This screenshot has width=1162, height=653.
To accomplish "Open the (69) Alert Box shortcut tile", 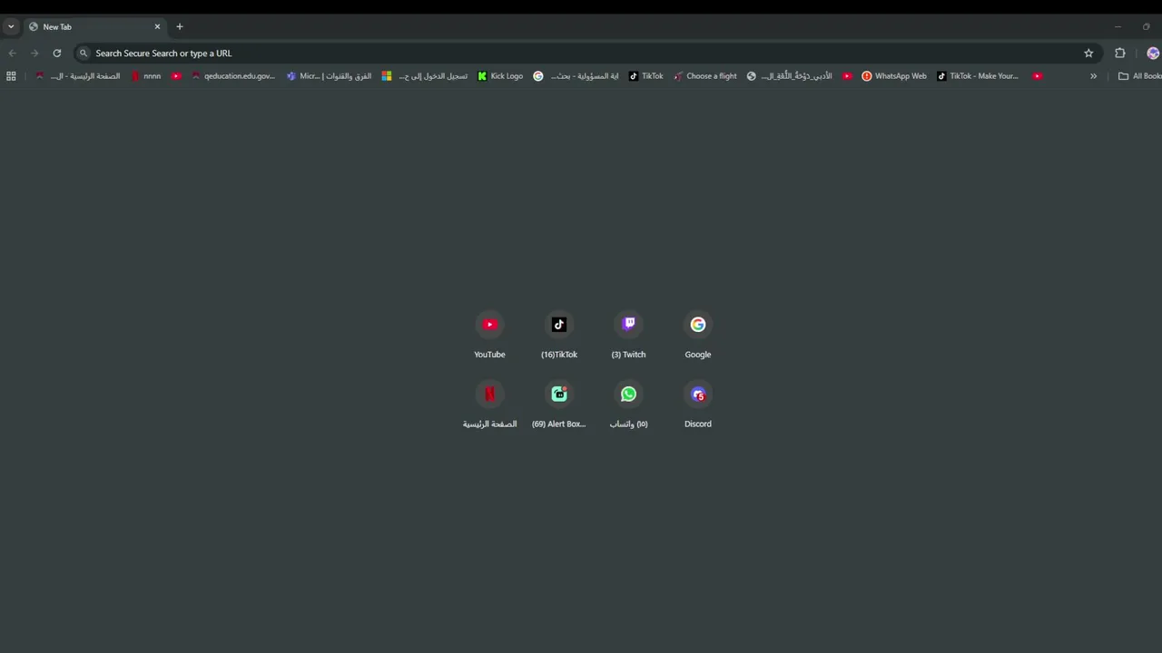I will pyautogui.click(x=559, y=404).
